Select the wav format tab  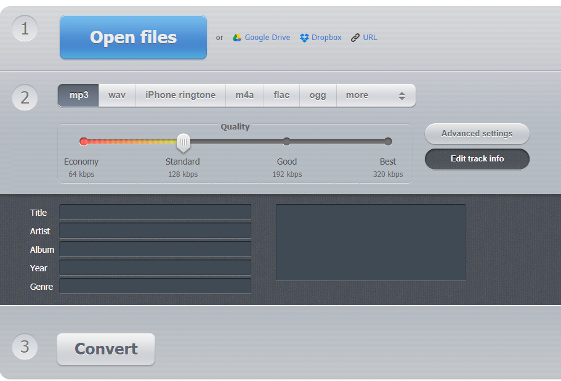tap(117, 95)
